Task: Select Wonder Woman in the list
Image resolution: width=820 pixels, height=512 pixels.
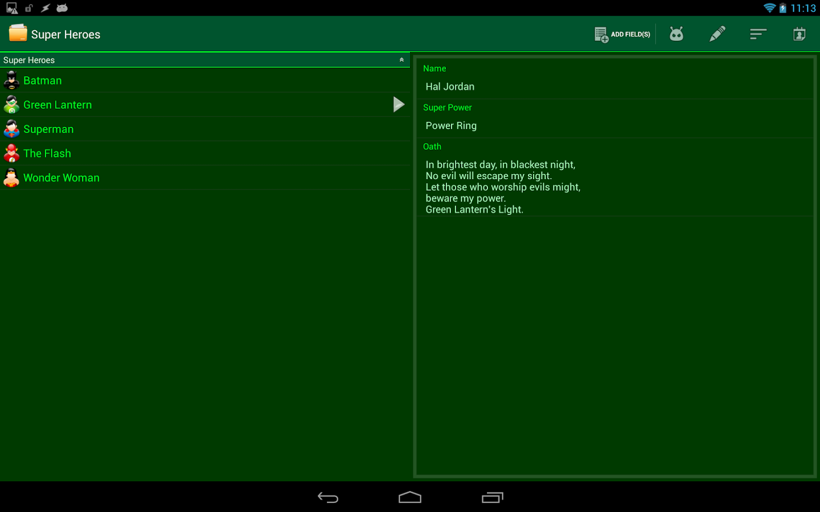Action: (x=205, y=177)
